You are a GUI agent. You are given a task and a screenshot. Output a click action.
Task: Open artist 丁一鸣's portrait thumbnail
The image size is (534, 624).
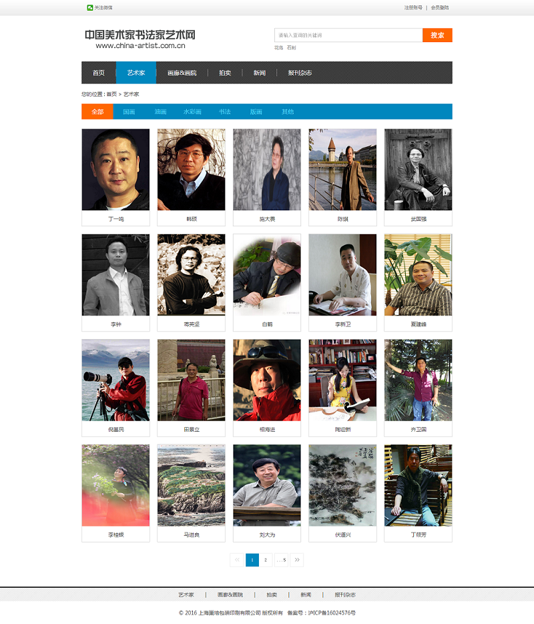[x=115, y=170]
